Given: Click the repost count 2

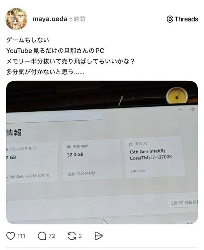Looking at the screenshot, I should tap(80, 236).
